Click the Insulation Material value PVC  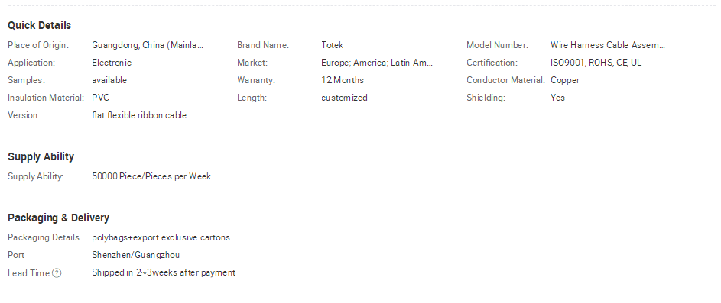click(x=101, y=98)
